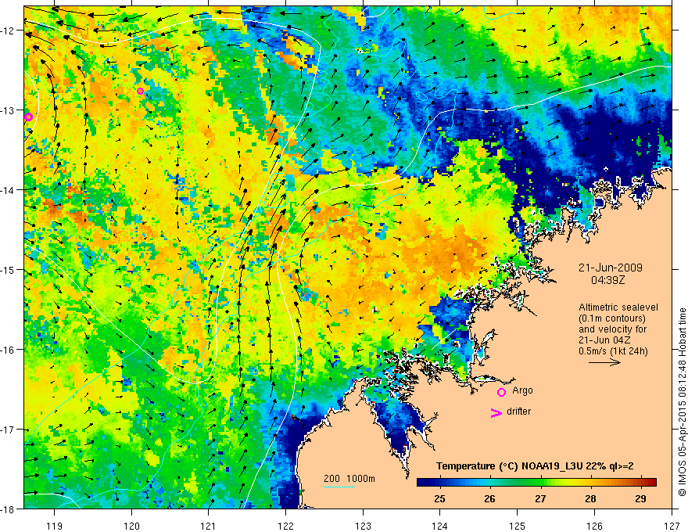Click the dark red end of the temperature colorbar
The height and width of the screenshot is (532, 688).
(651, 483)
